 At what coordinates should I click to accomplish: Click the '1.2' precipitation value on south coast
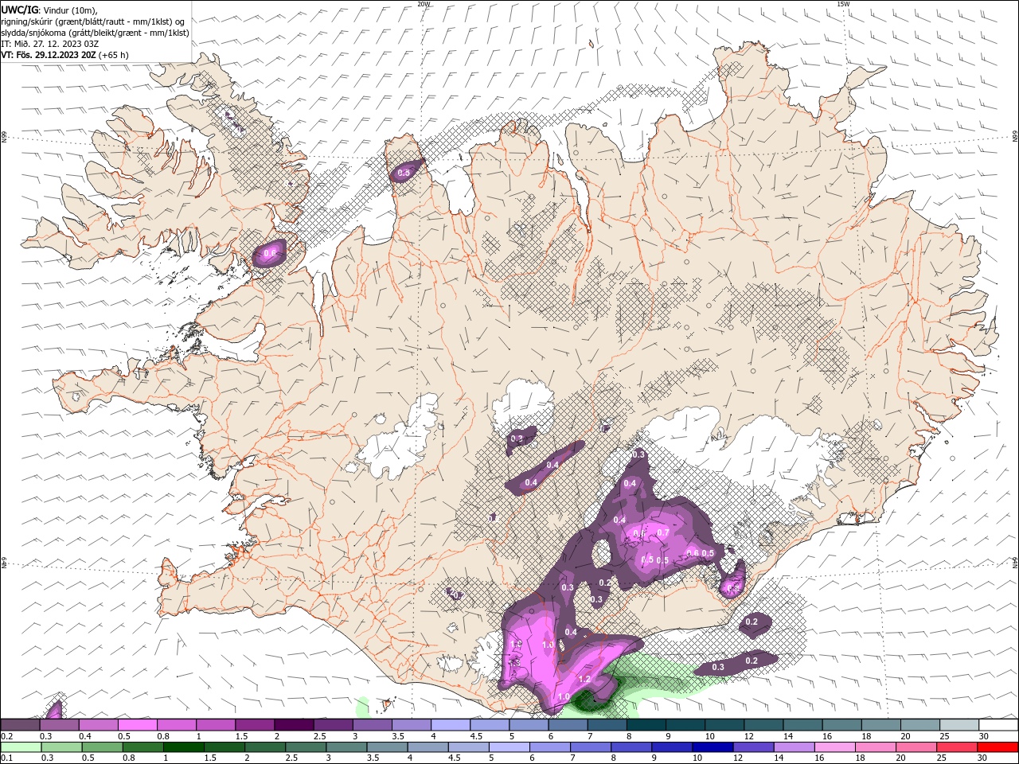pyautogui.click(x=584, y=680)
